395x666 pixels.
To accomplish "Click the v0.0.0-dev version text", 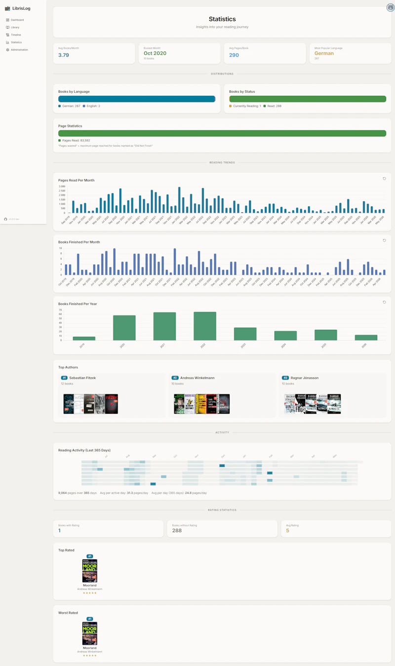I will point(14,219).
